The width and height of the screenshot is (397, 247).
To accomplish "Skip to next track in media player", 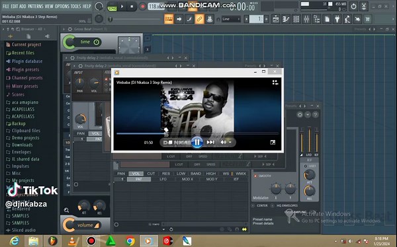I will (x=210, y=143).
